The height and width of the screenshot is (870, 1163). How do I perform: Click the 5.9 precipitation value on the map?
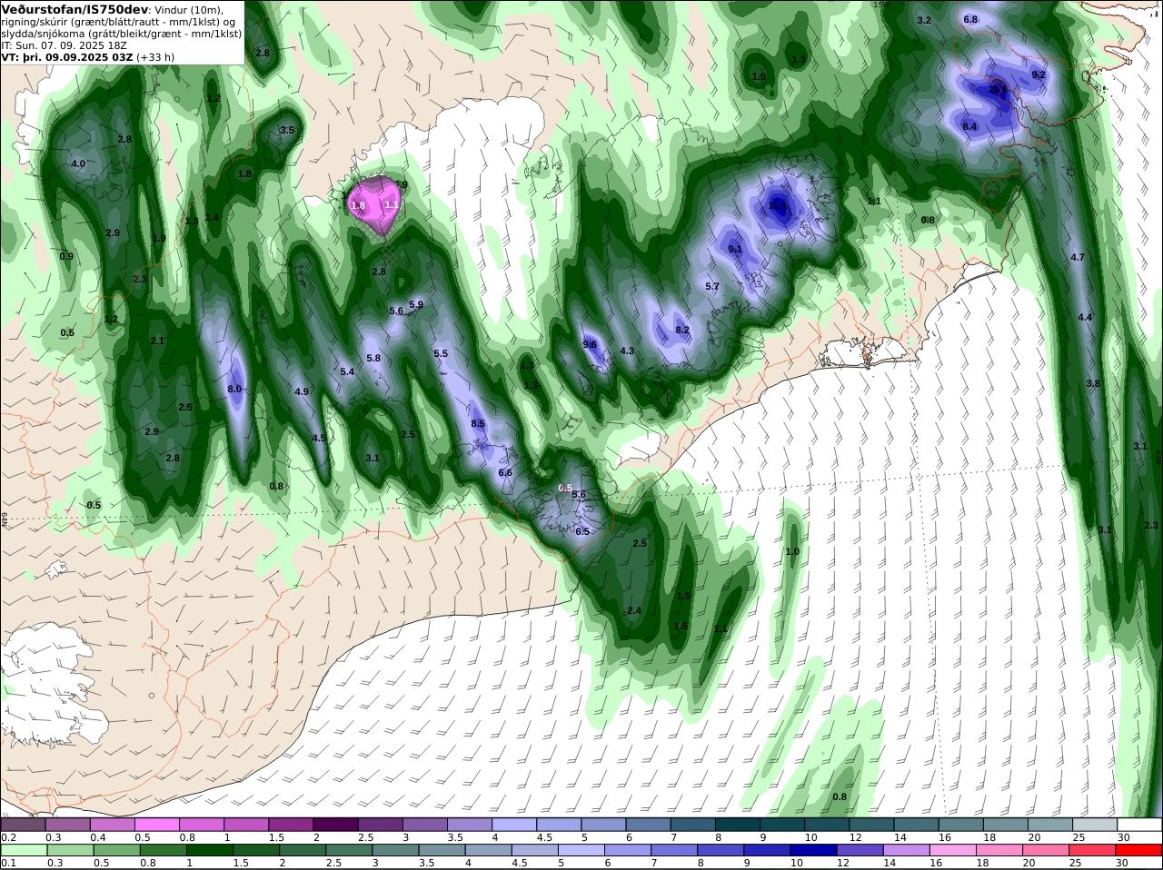pos(416,304)
